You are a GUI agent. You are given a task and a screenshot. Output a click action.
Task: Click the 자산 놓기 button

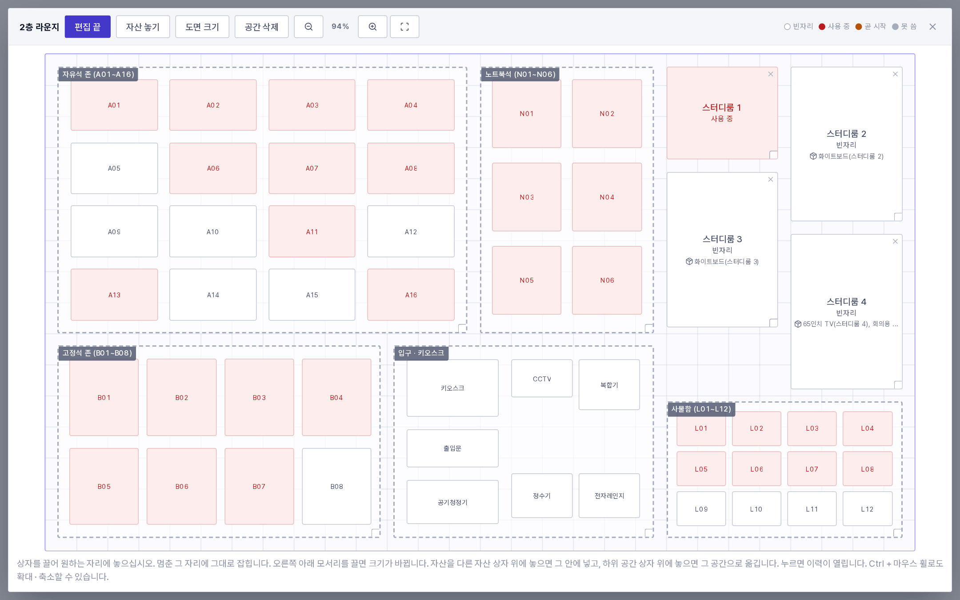(143, 27)
